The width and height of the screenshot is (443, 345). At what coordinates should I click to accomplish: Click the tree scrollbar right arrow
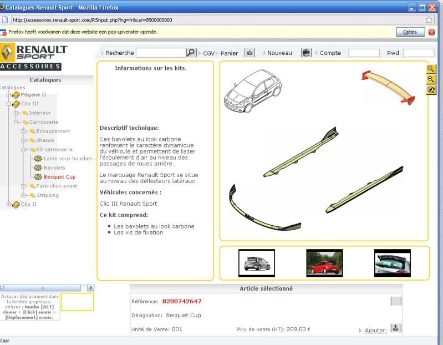click(90, 288)
